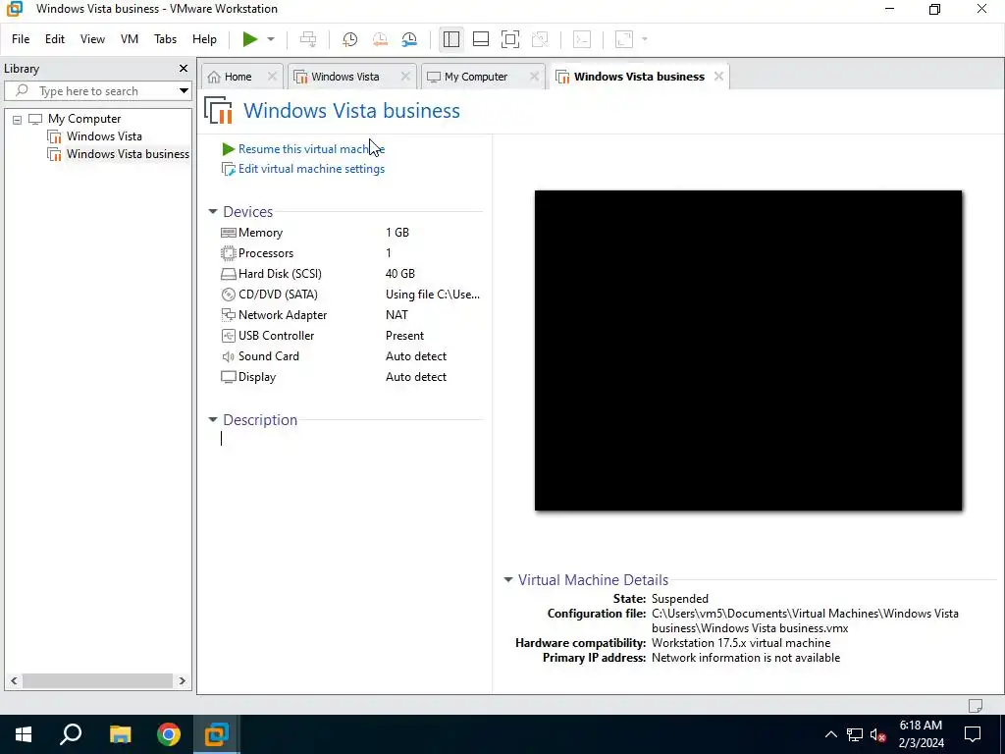Open the File menu
Image resolution: width=1005 pixels, height=754 pixels.
(21, 39)
